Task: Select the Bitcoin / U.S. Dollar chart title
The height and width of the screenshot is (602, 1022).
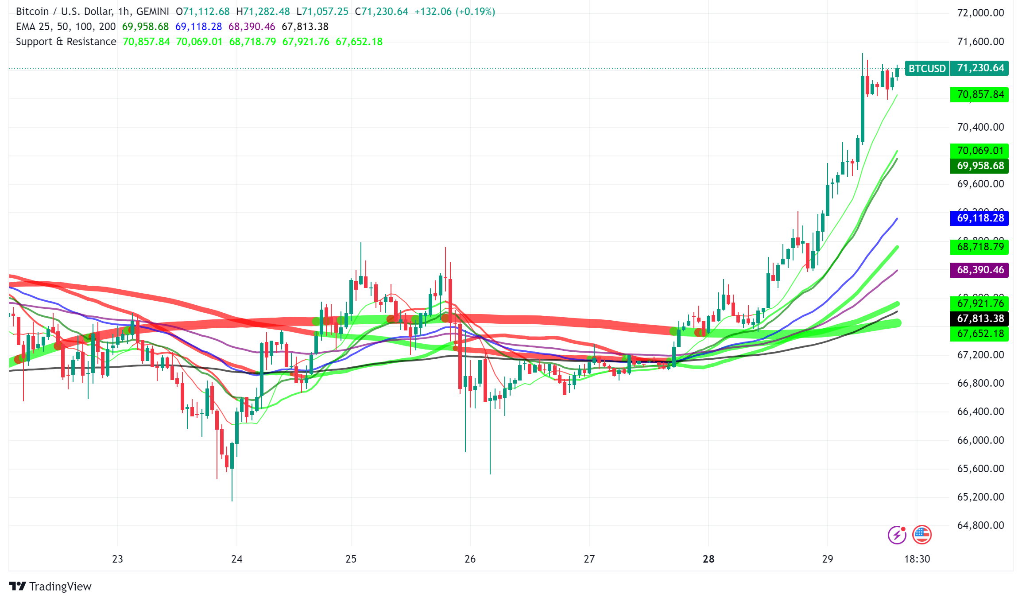Action: coord(93,12)
